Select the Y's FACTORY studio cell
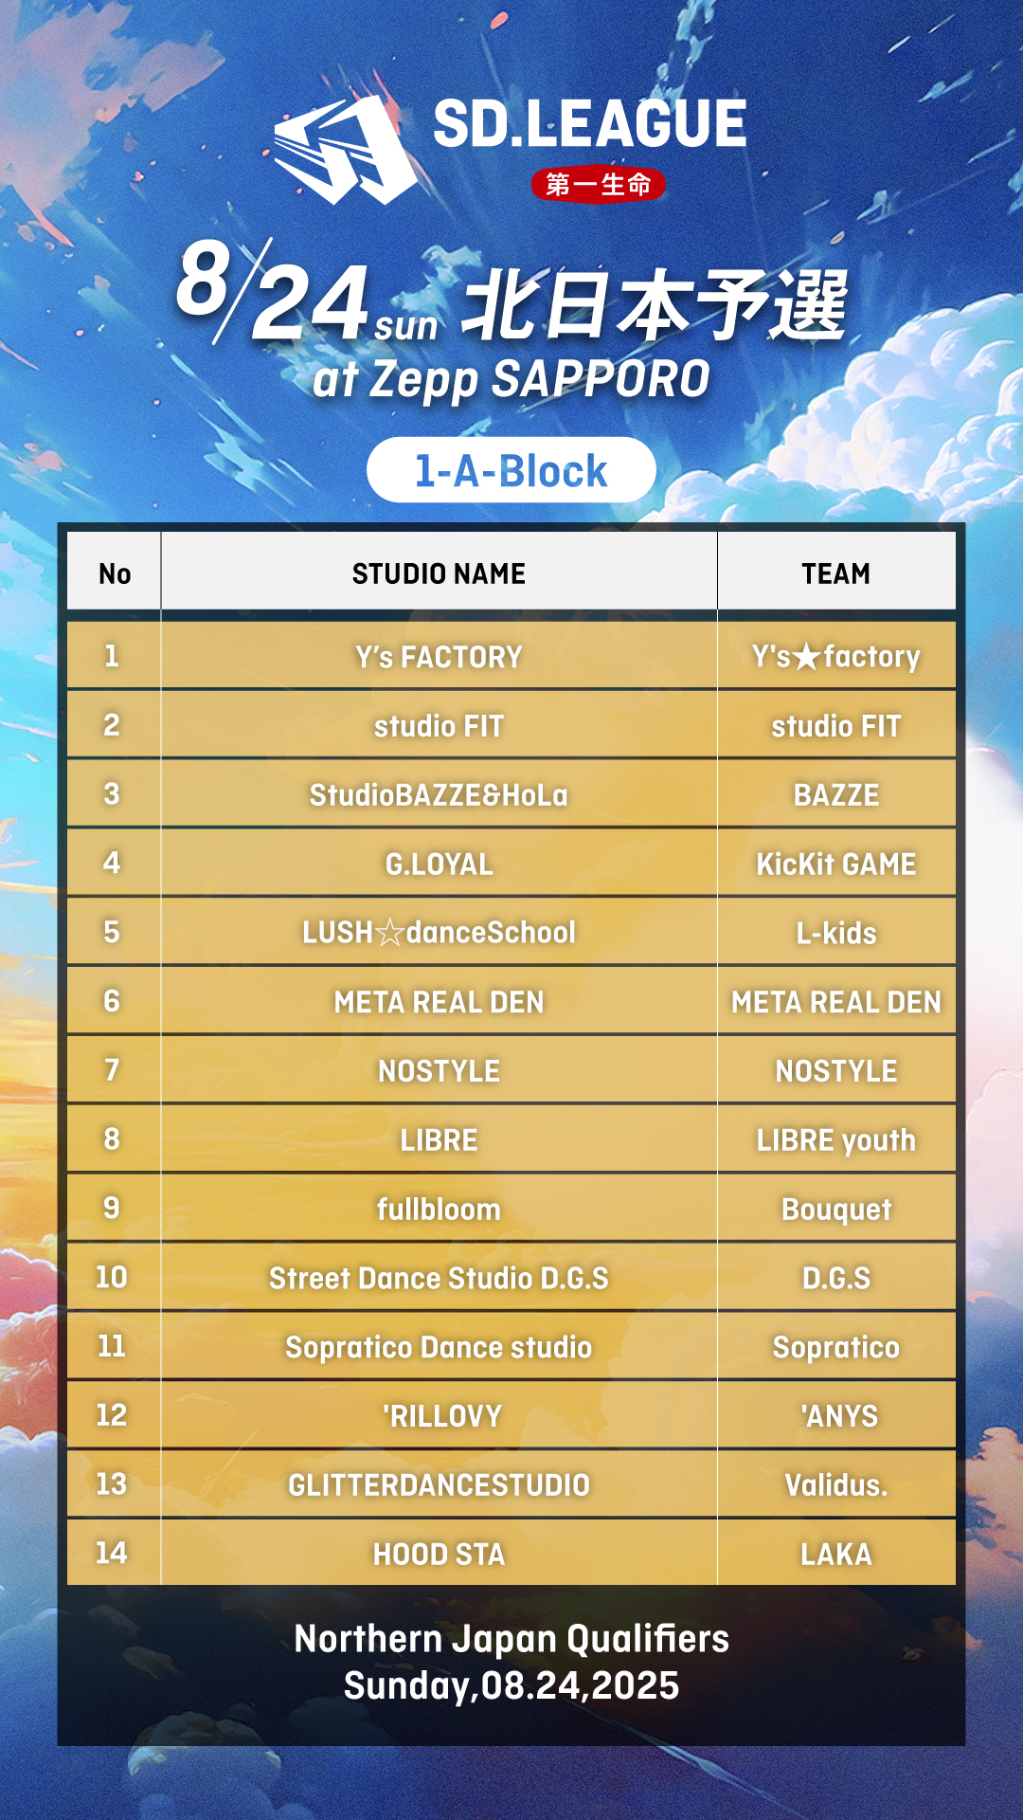 [440, 656]
